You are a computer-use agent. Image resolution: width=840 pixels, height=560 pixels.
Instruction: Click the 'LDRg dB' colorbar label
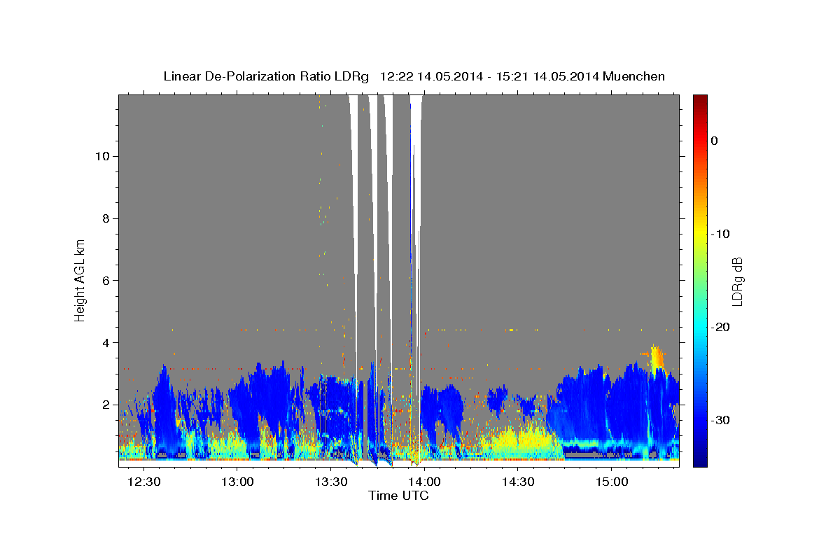point(737,281)
